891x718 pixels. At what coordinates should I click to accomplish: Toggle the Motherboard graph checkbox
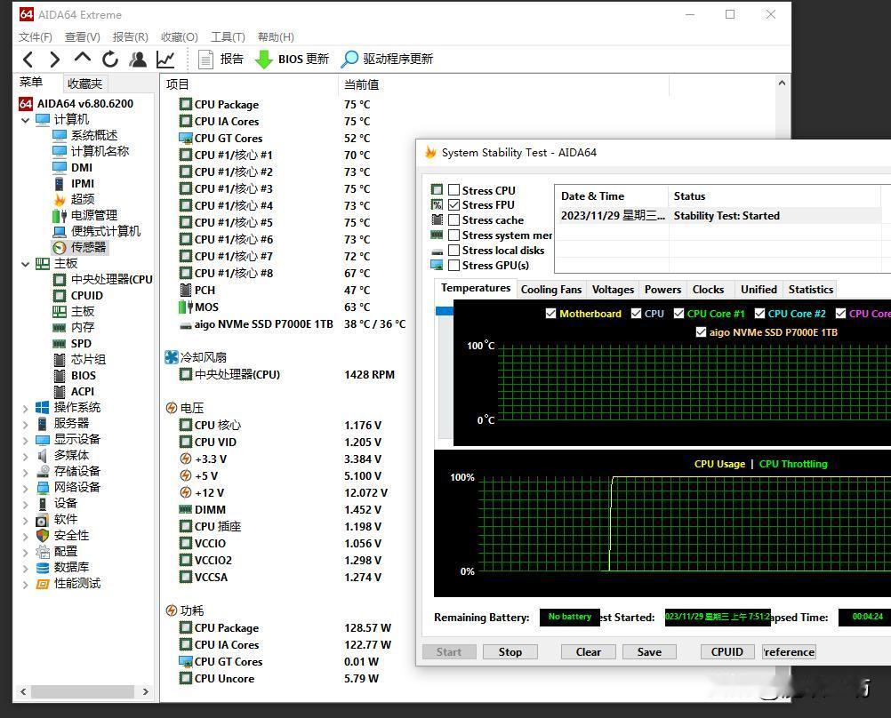[x=550, y=314]
